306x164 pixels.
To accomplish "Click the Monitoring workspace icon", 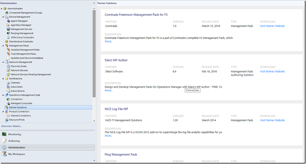I will click(4, 134).
